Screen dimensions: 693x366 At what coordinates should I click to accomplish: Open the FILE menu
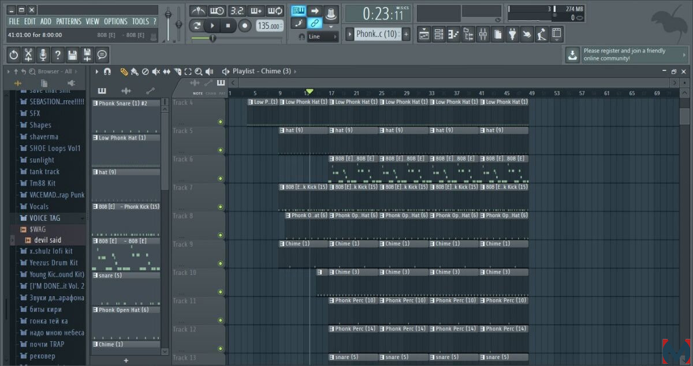pyautogui.click(x=14, y=21)
